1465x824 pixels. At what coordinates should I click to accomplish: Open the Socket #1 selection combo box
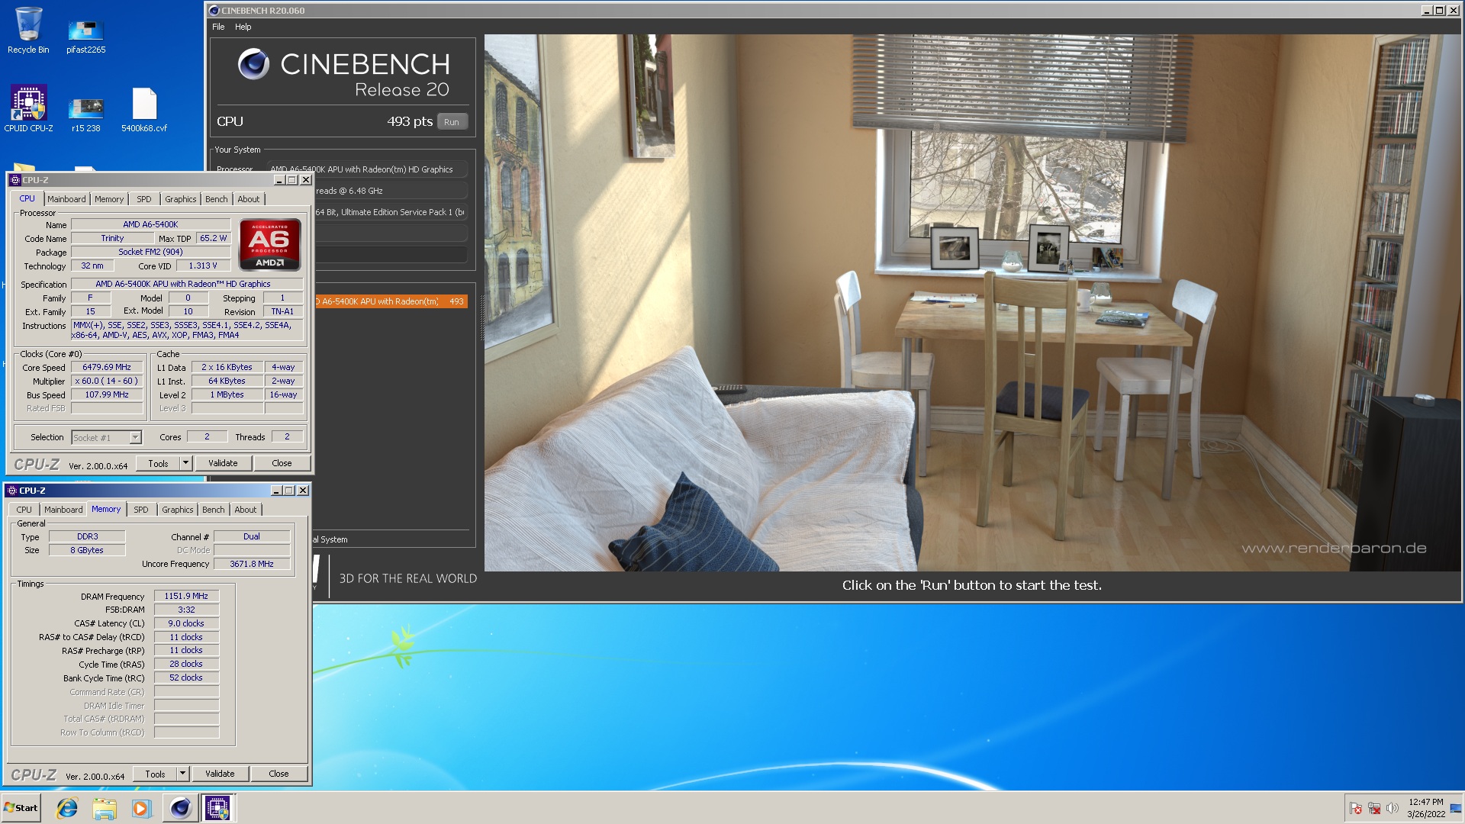(106, 438)
